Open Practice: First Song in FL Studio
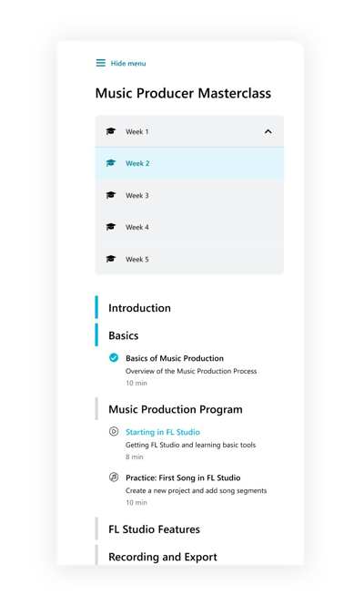 pos(183,478)
